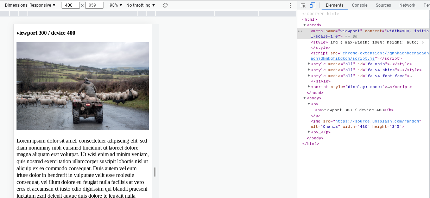This screenshot has height=198, width=430.
Task: Open the 98% zoom dropdown
Action: pos(116,5)
